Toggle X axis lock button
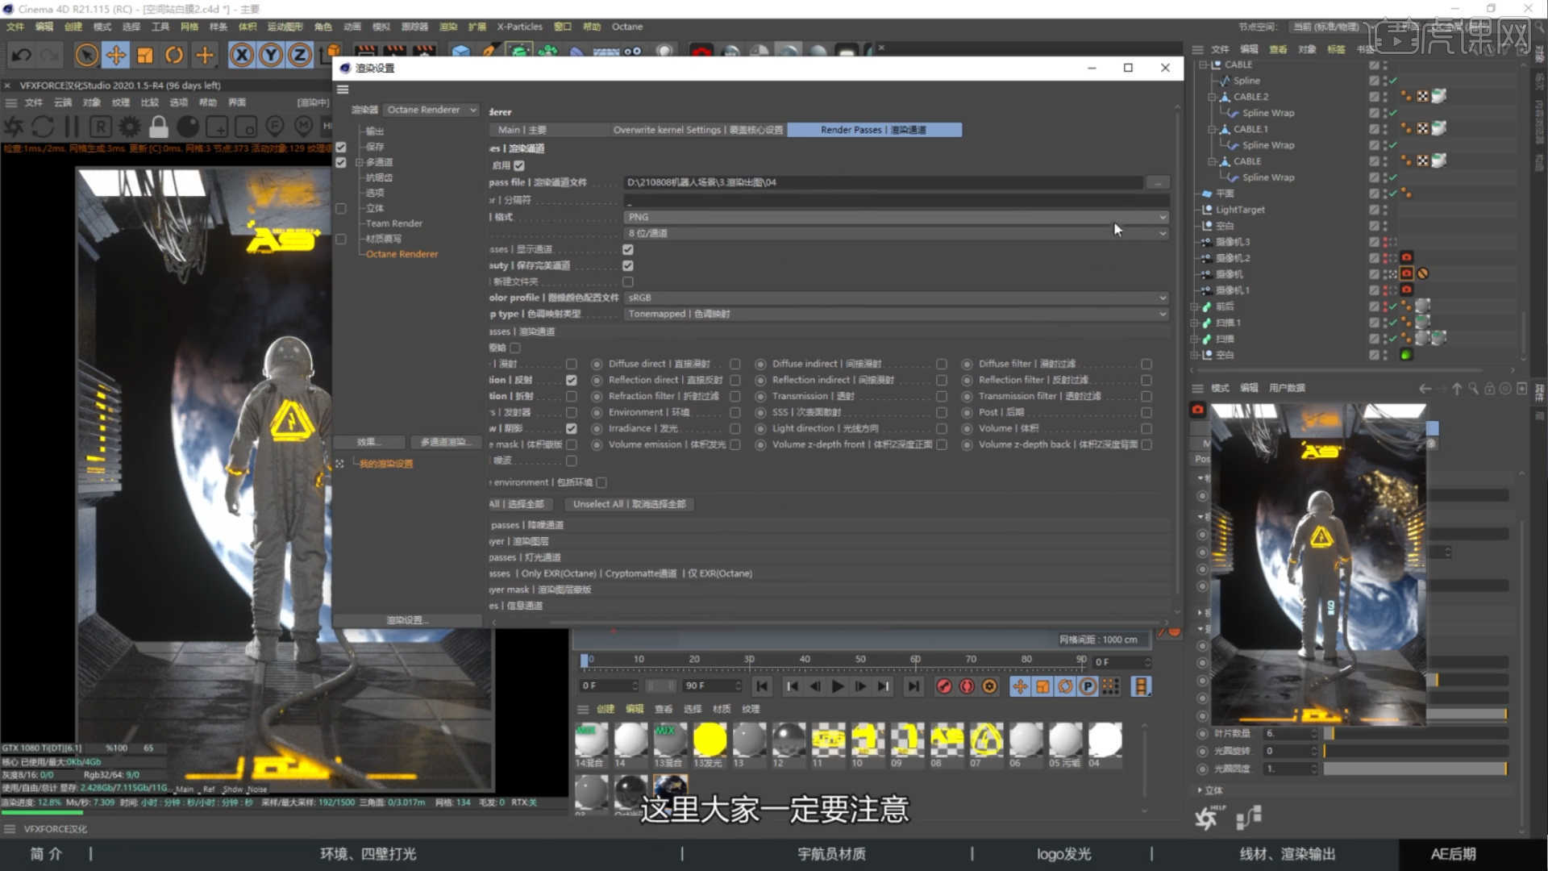The width and height of the screenshot is (1548, 871). point(241,55)
